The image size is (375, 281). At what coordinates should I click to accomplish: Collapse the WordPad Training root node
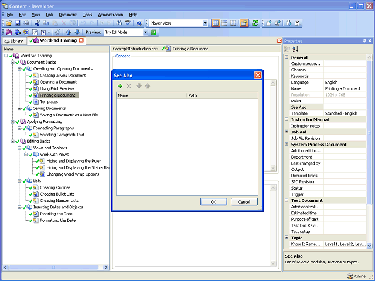6,56
